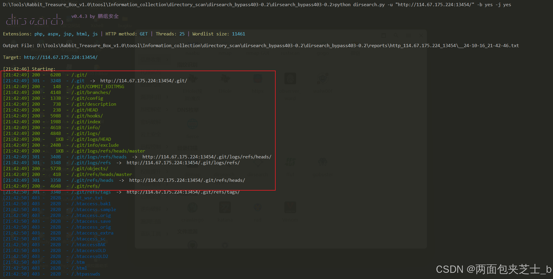Expand the 信息收集 sidebar category
Viewport: 553px width, 279px height.
pos(150,59)
